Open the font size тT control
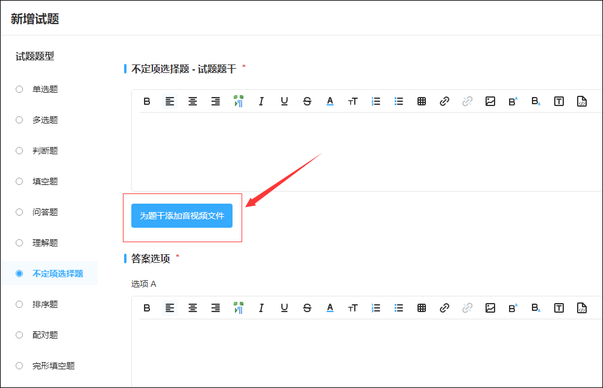This screenshot has height=388, width=603. 352,101
